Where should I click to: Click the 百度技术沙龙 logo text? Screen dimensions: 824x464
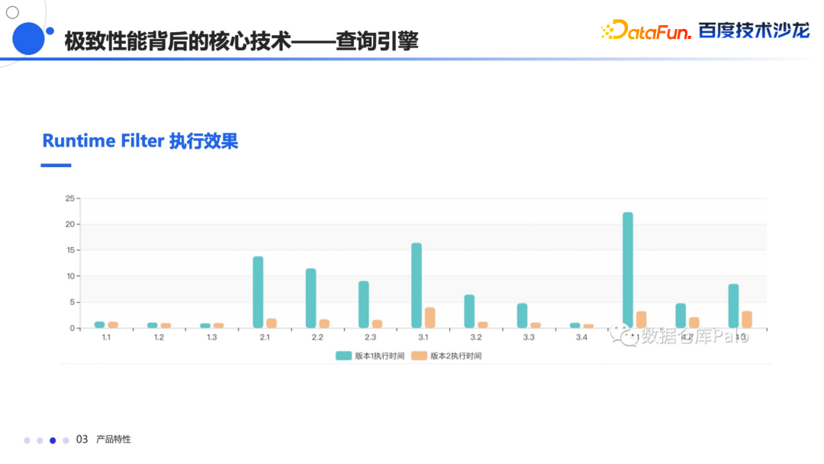(x=754, y=31)
